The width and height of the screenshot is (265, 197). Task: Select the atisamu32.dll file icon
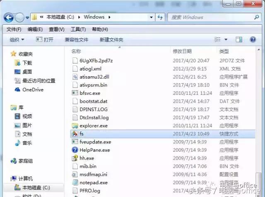coord(75,77)
